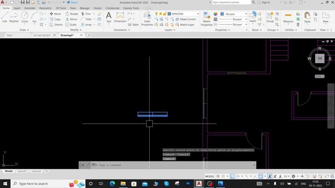Click the object color wheel swatch
This screenshot has width=335, height=188.
215,14
